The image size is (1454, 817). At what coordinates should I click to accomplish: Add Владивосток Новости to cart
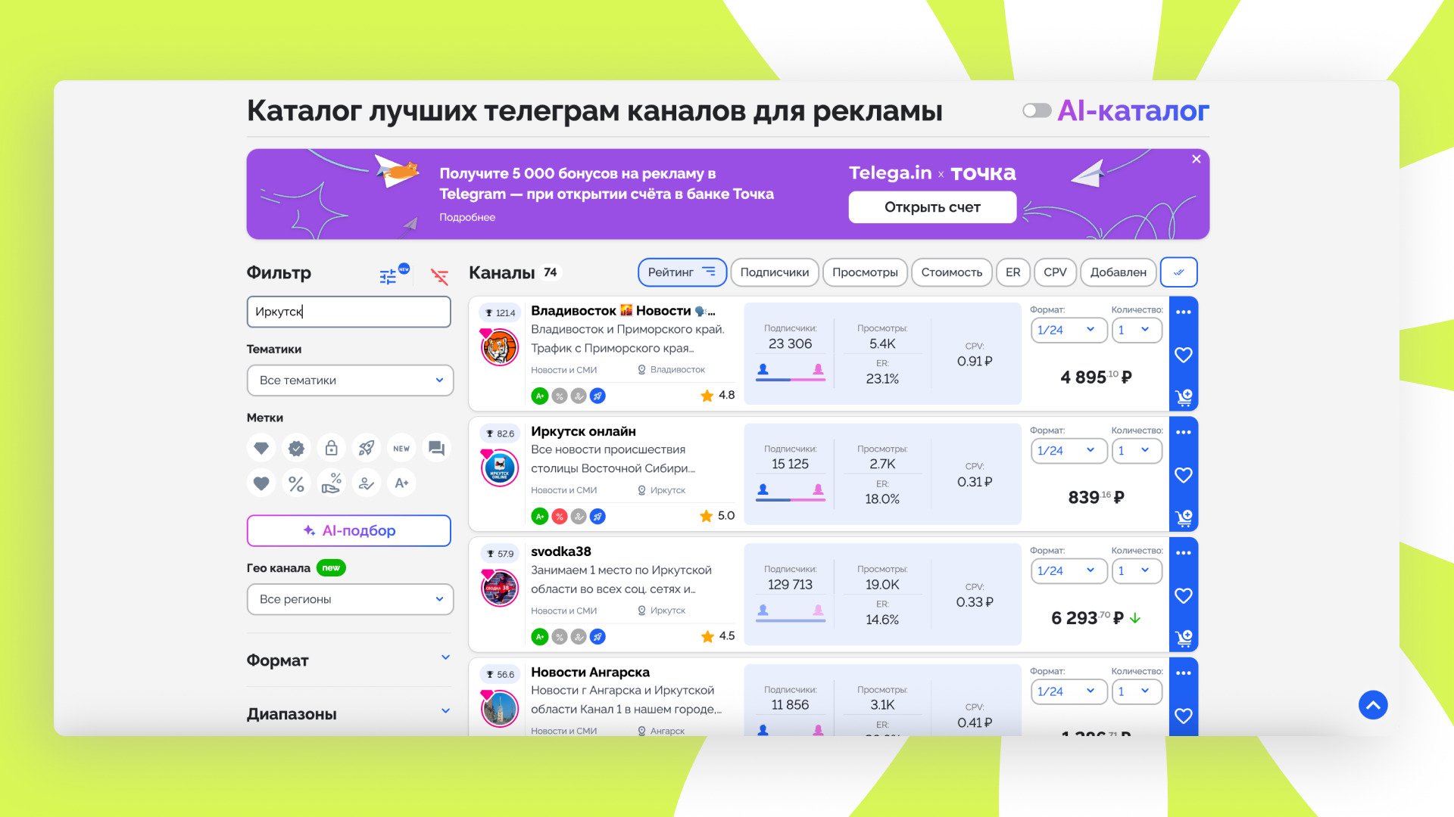point(1183,397)
